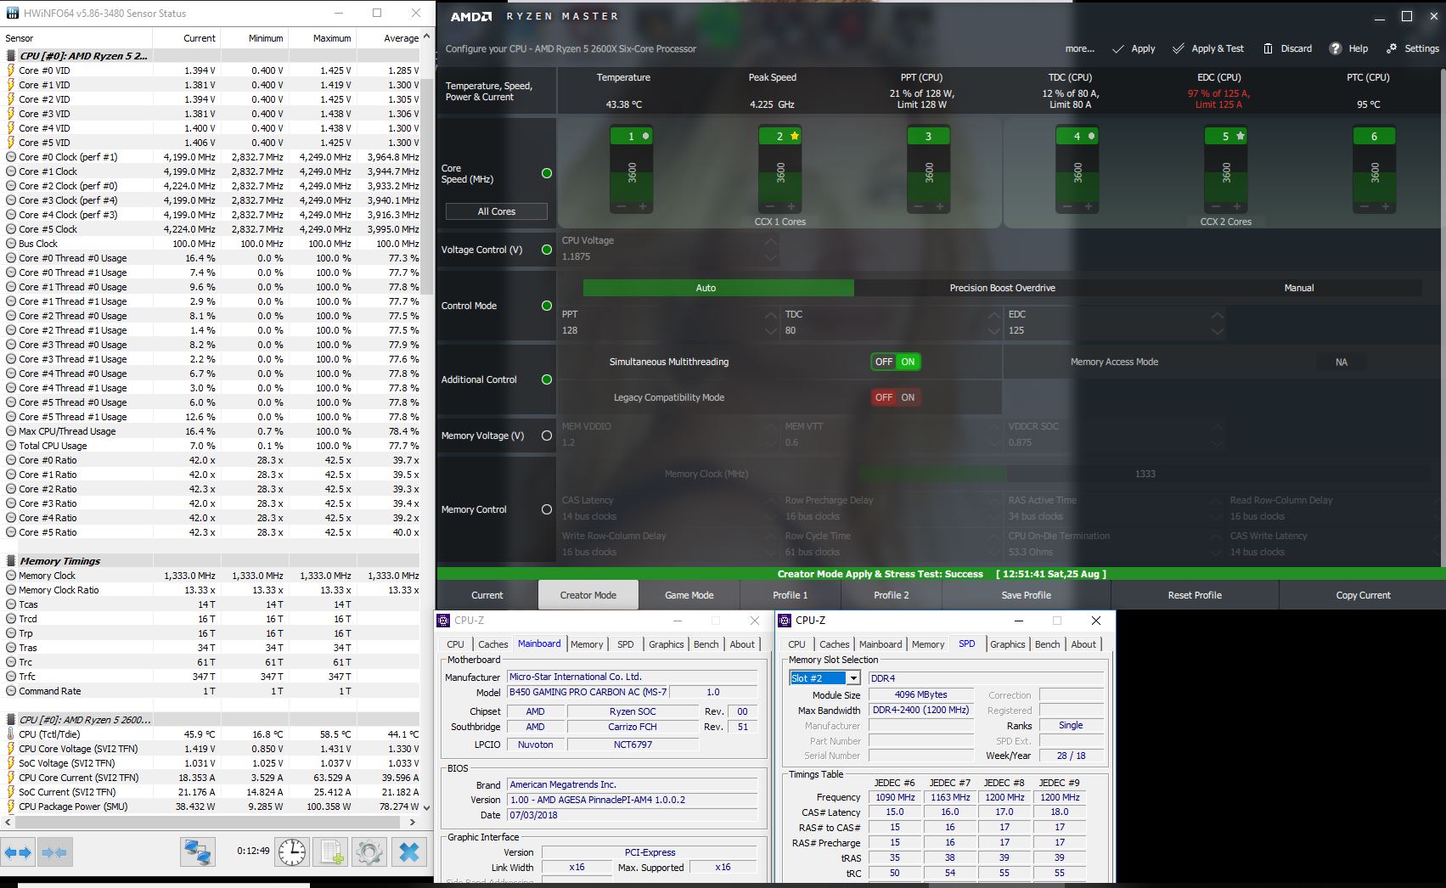Screen dimensions: 1446x888
Task: Select Precision Boost Overdrive control mode
Action: click(x=1003, y=288)
